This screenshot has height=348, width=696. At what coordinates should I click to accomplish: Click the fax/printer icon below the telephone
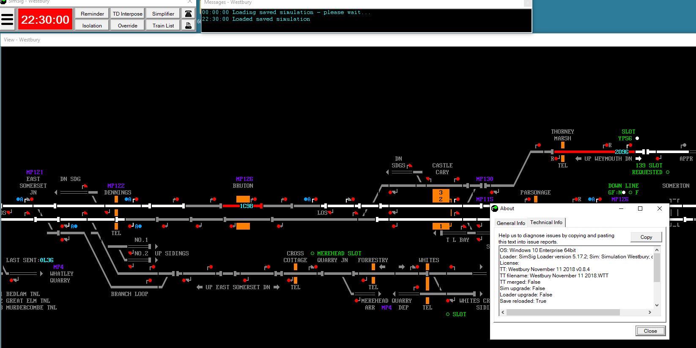click(x=189, y=25)
